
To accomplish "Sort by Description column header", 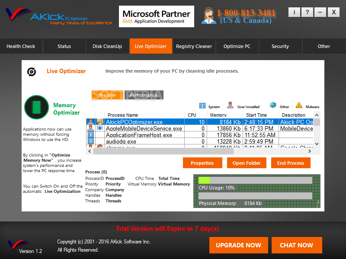I will (x=296, y=115).
